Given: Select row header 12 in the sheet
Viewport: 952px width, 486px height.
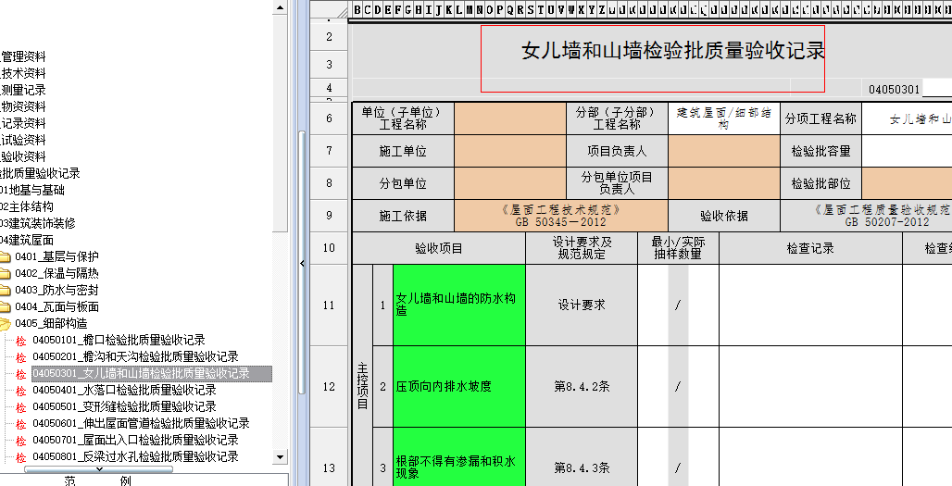Looking at the screenshot, I should point(329,386).
